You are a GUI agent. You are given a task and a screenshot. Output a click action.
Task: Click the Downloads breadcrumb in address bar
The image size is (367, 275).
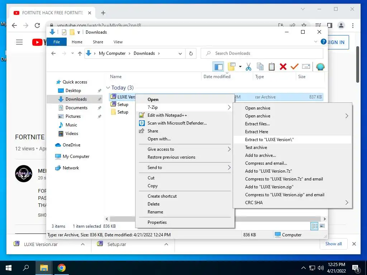[144, 53]
